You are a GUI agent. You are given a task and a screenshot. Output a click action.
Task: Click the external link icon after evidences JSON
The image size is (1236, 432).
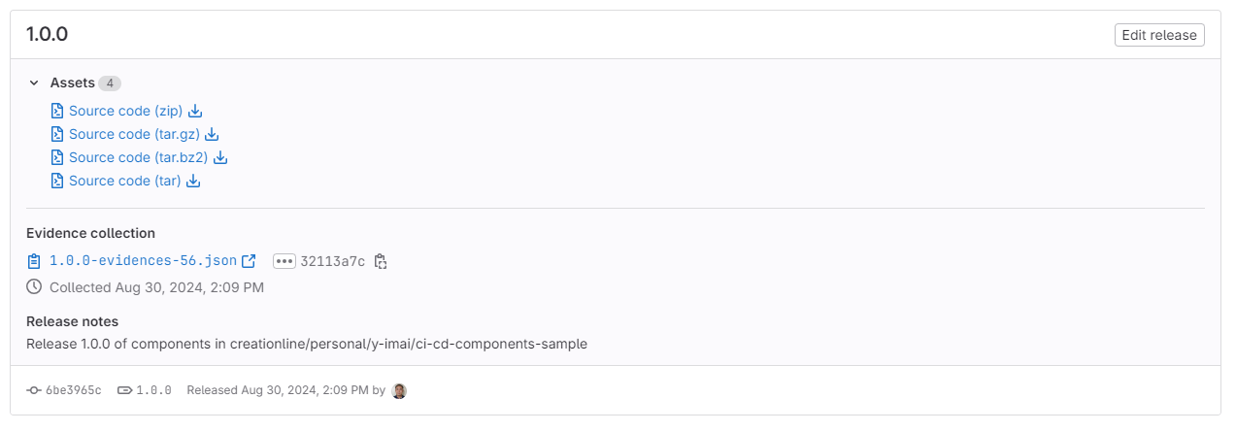[x=249, y=260]
